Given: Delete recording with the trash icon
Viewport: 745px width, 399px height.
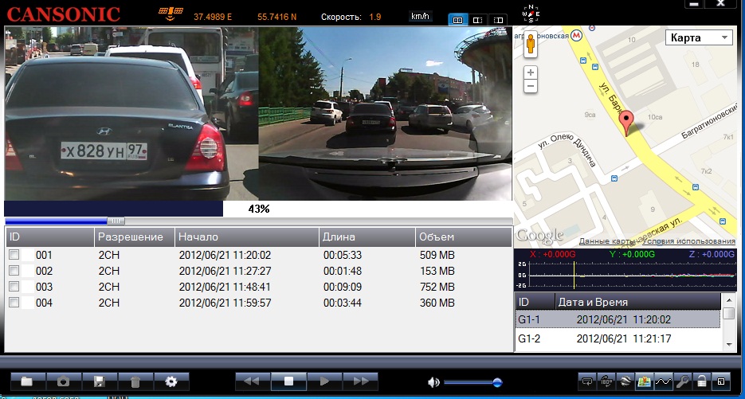Looking at the screenshot, I should (x=135, y=381).
